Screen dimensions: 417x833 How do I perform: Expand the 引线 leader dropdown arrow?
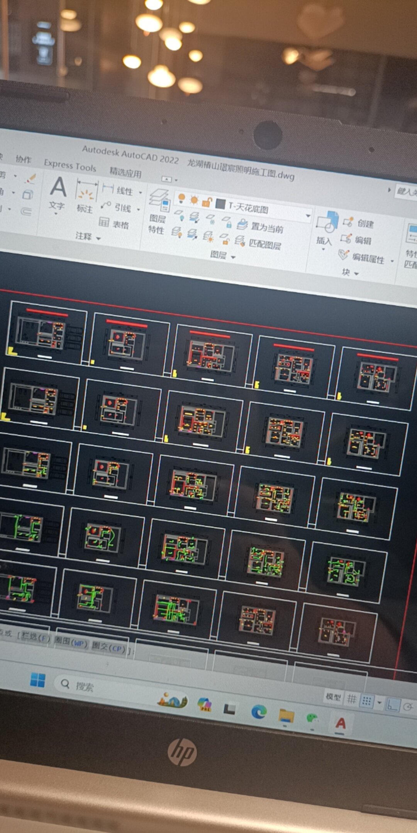click(138, 210)
